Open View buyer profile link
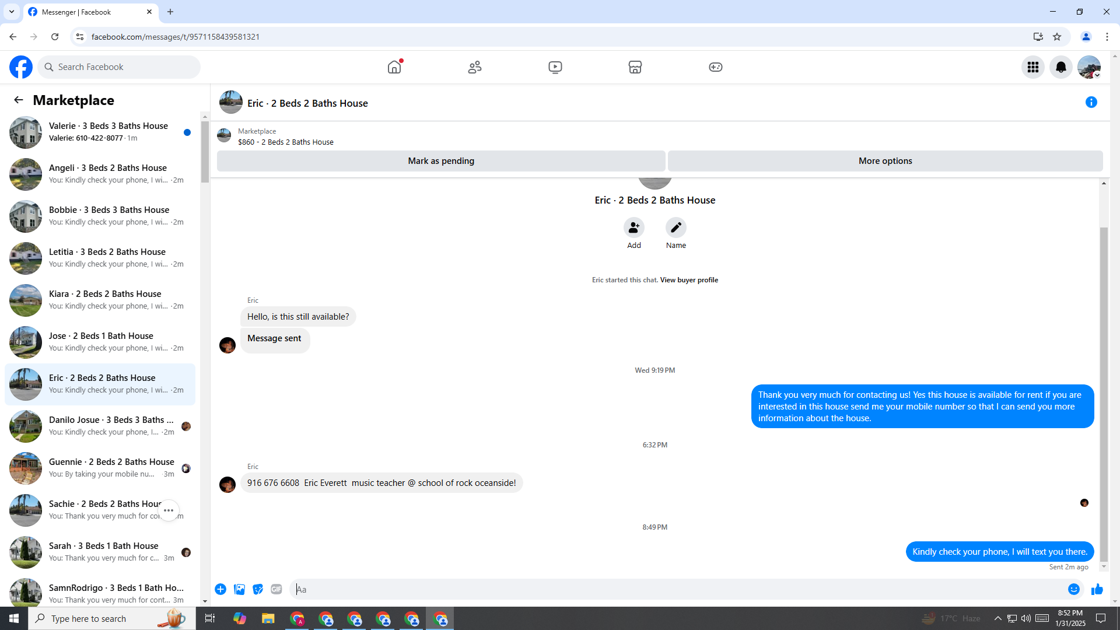 (x=689, y=280)
